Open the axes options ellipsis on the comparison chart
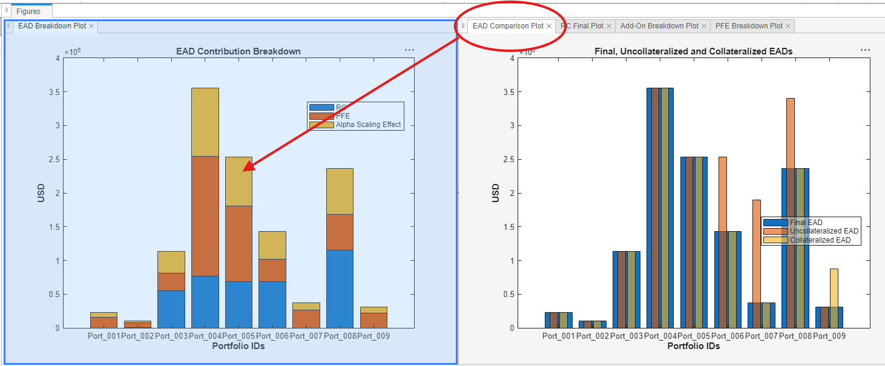The width and height of the screenshot is (885, 366). pyautogui.click(x=865, y=50)
